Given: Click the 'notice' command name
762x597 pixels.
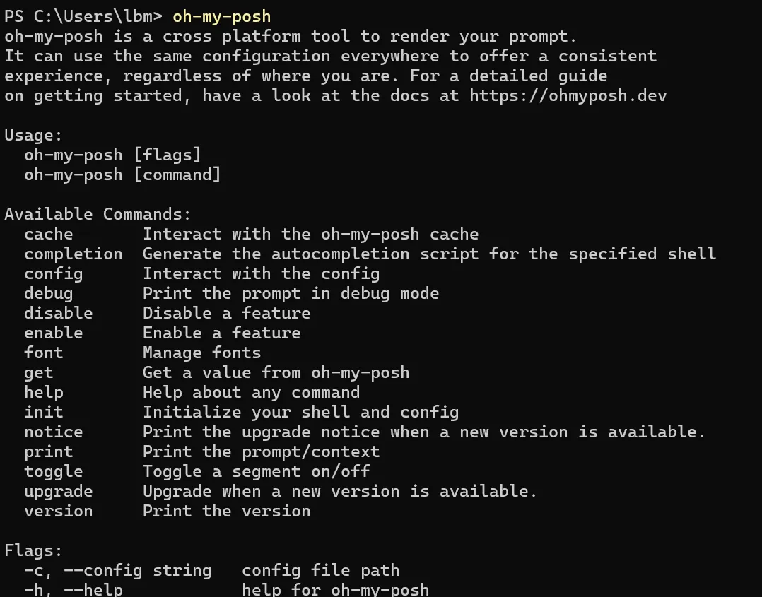Looking at the screenshot, I should [x=54, y=432].
